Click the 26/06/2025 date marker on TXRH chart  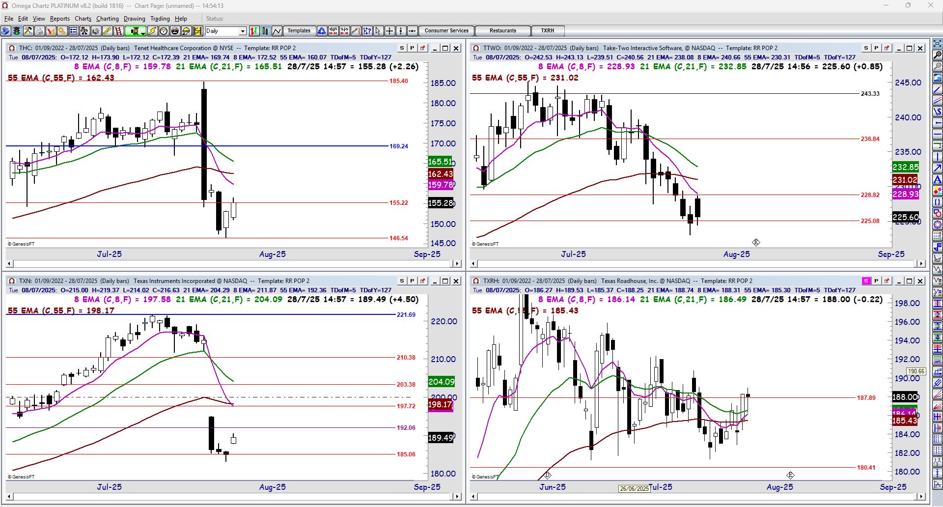click(634, 488)
